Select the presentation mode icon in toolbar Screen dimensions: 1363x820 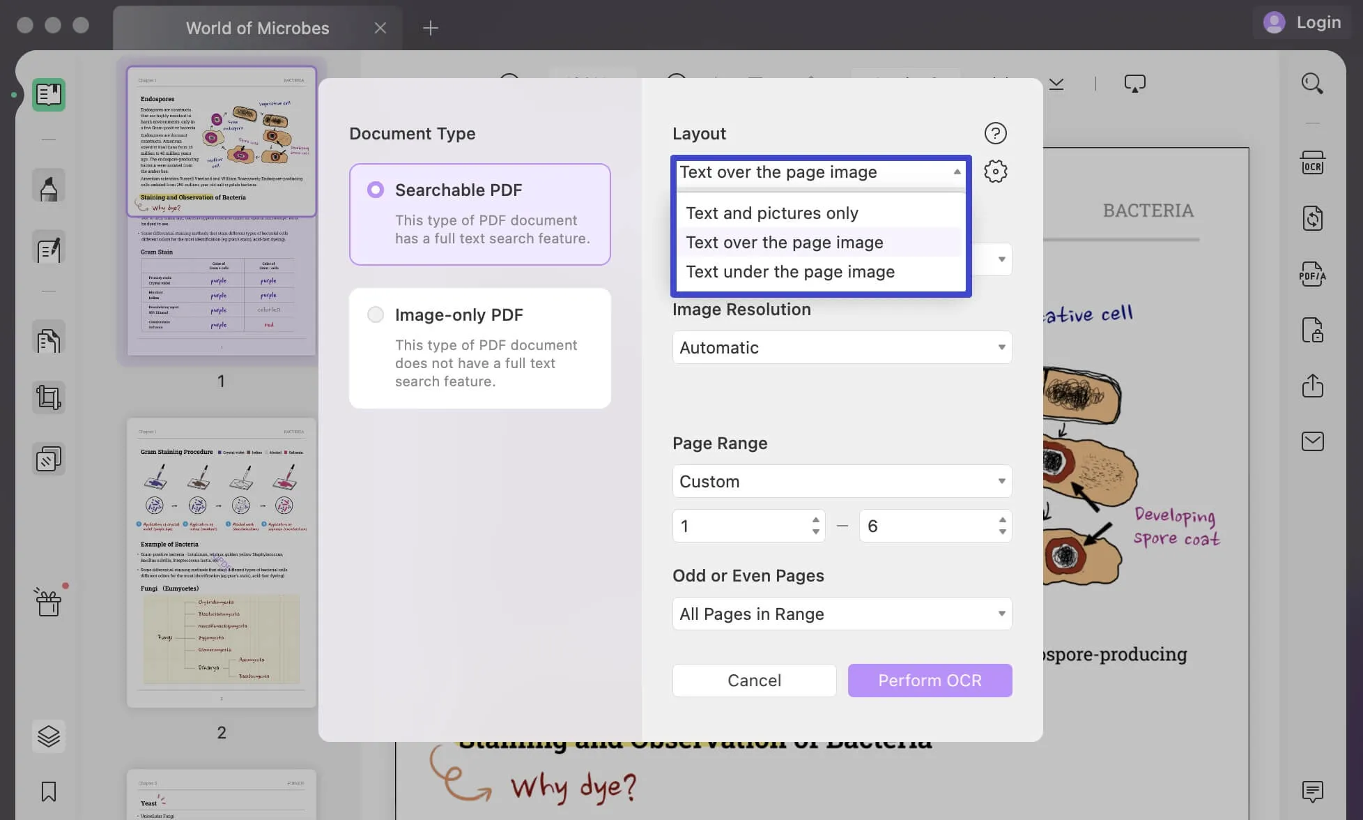[1134, 83]
